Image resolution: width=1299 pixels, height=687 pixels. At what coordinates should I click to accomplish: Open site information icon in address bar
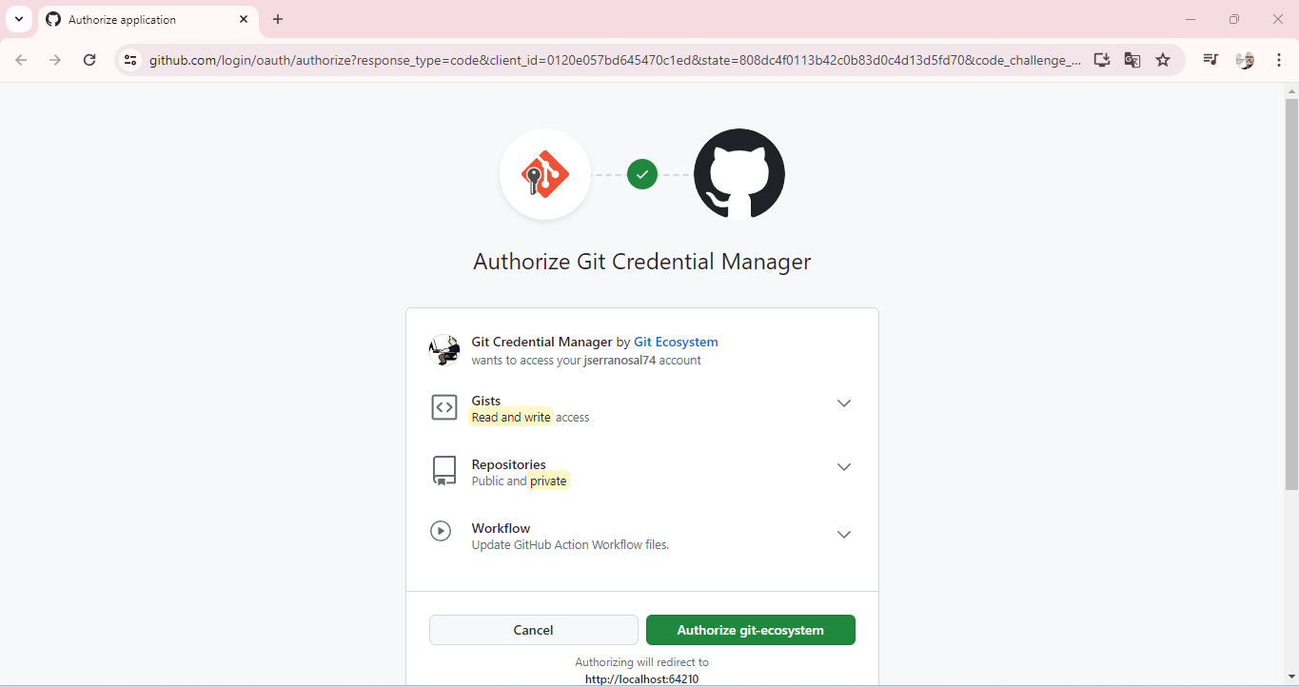tap(130, 60)
